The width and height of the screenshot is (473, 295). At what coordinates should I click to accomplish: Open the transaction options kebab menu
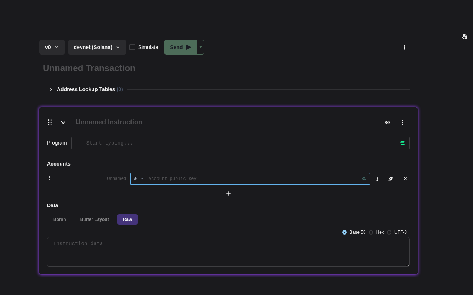[404, 47]
